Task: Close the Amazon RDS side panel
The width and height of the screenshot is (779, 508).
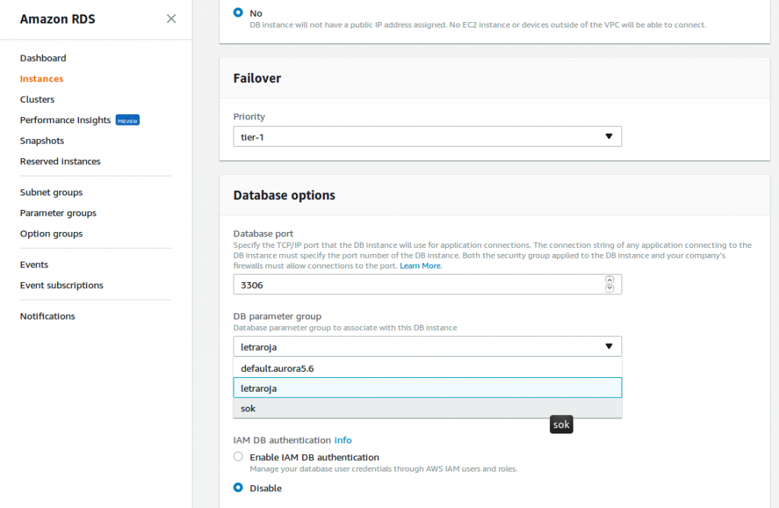Action: click(171, 19)
